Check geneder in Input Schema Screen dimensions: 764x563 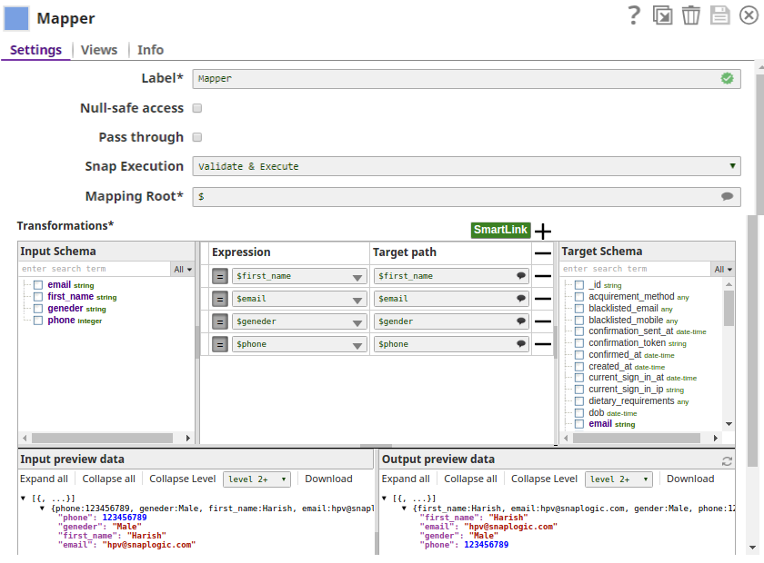pyautogui.click(x=38, y=309)
